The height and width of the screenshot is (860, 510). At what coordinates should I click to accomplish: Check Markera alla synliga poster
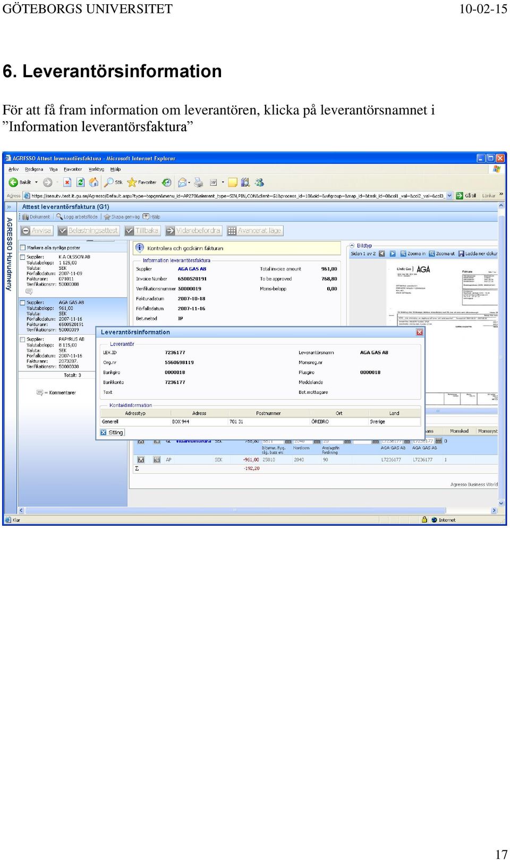tap(23, 247)
